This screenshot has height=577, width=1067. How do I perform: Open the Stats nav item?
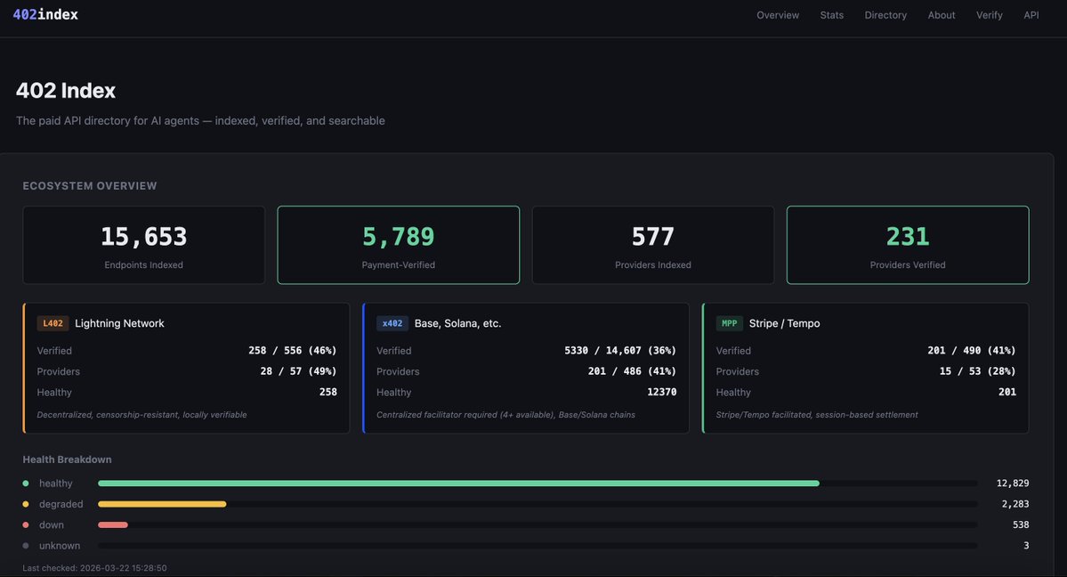click(x=831, y=15)
